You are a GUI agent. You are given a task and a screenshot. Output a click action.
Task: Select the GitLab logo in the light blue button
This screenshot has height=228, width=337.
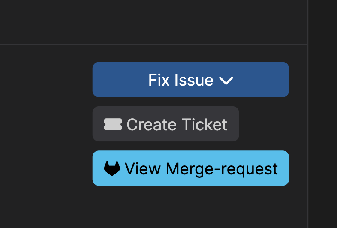click(112, 168)
